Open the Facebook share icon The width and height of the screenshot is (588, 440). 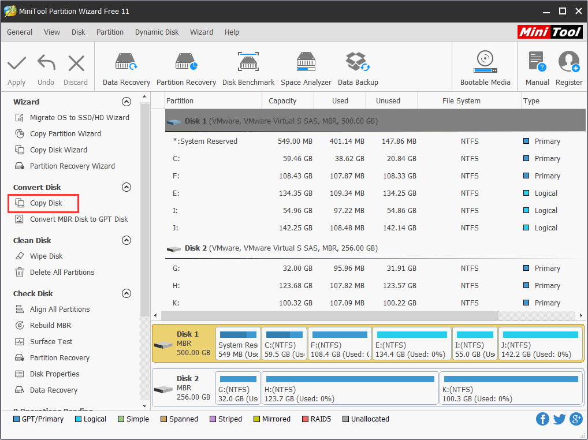click(542, 419)
